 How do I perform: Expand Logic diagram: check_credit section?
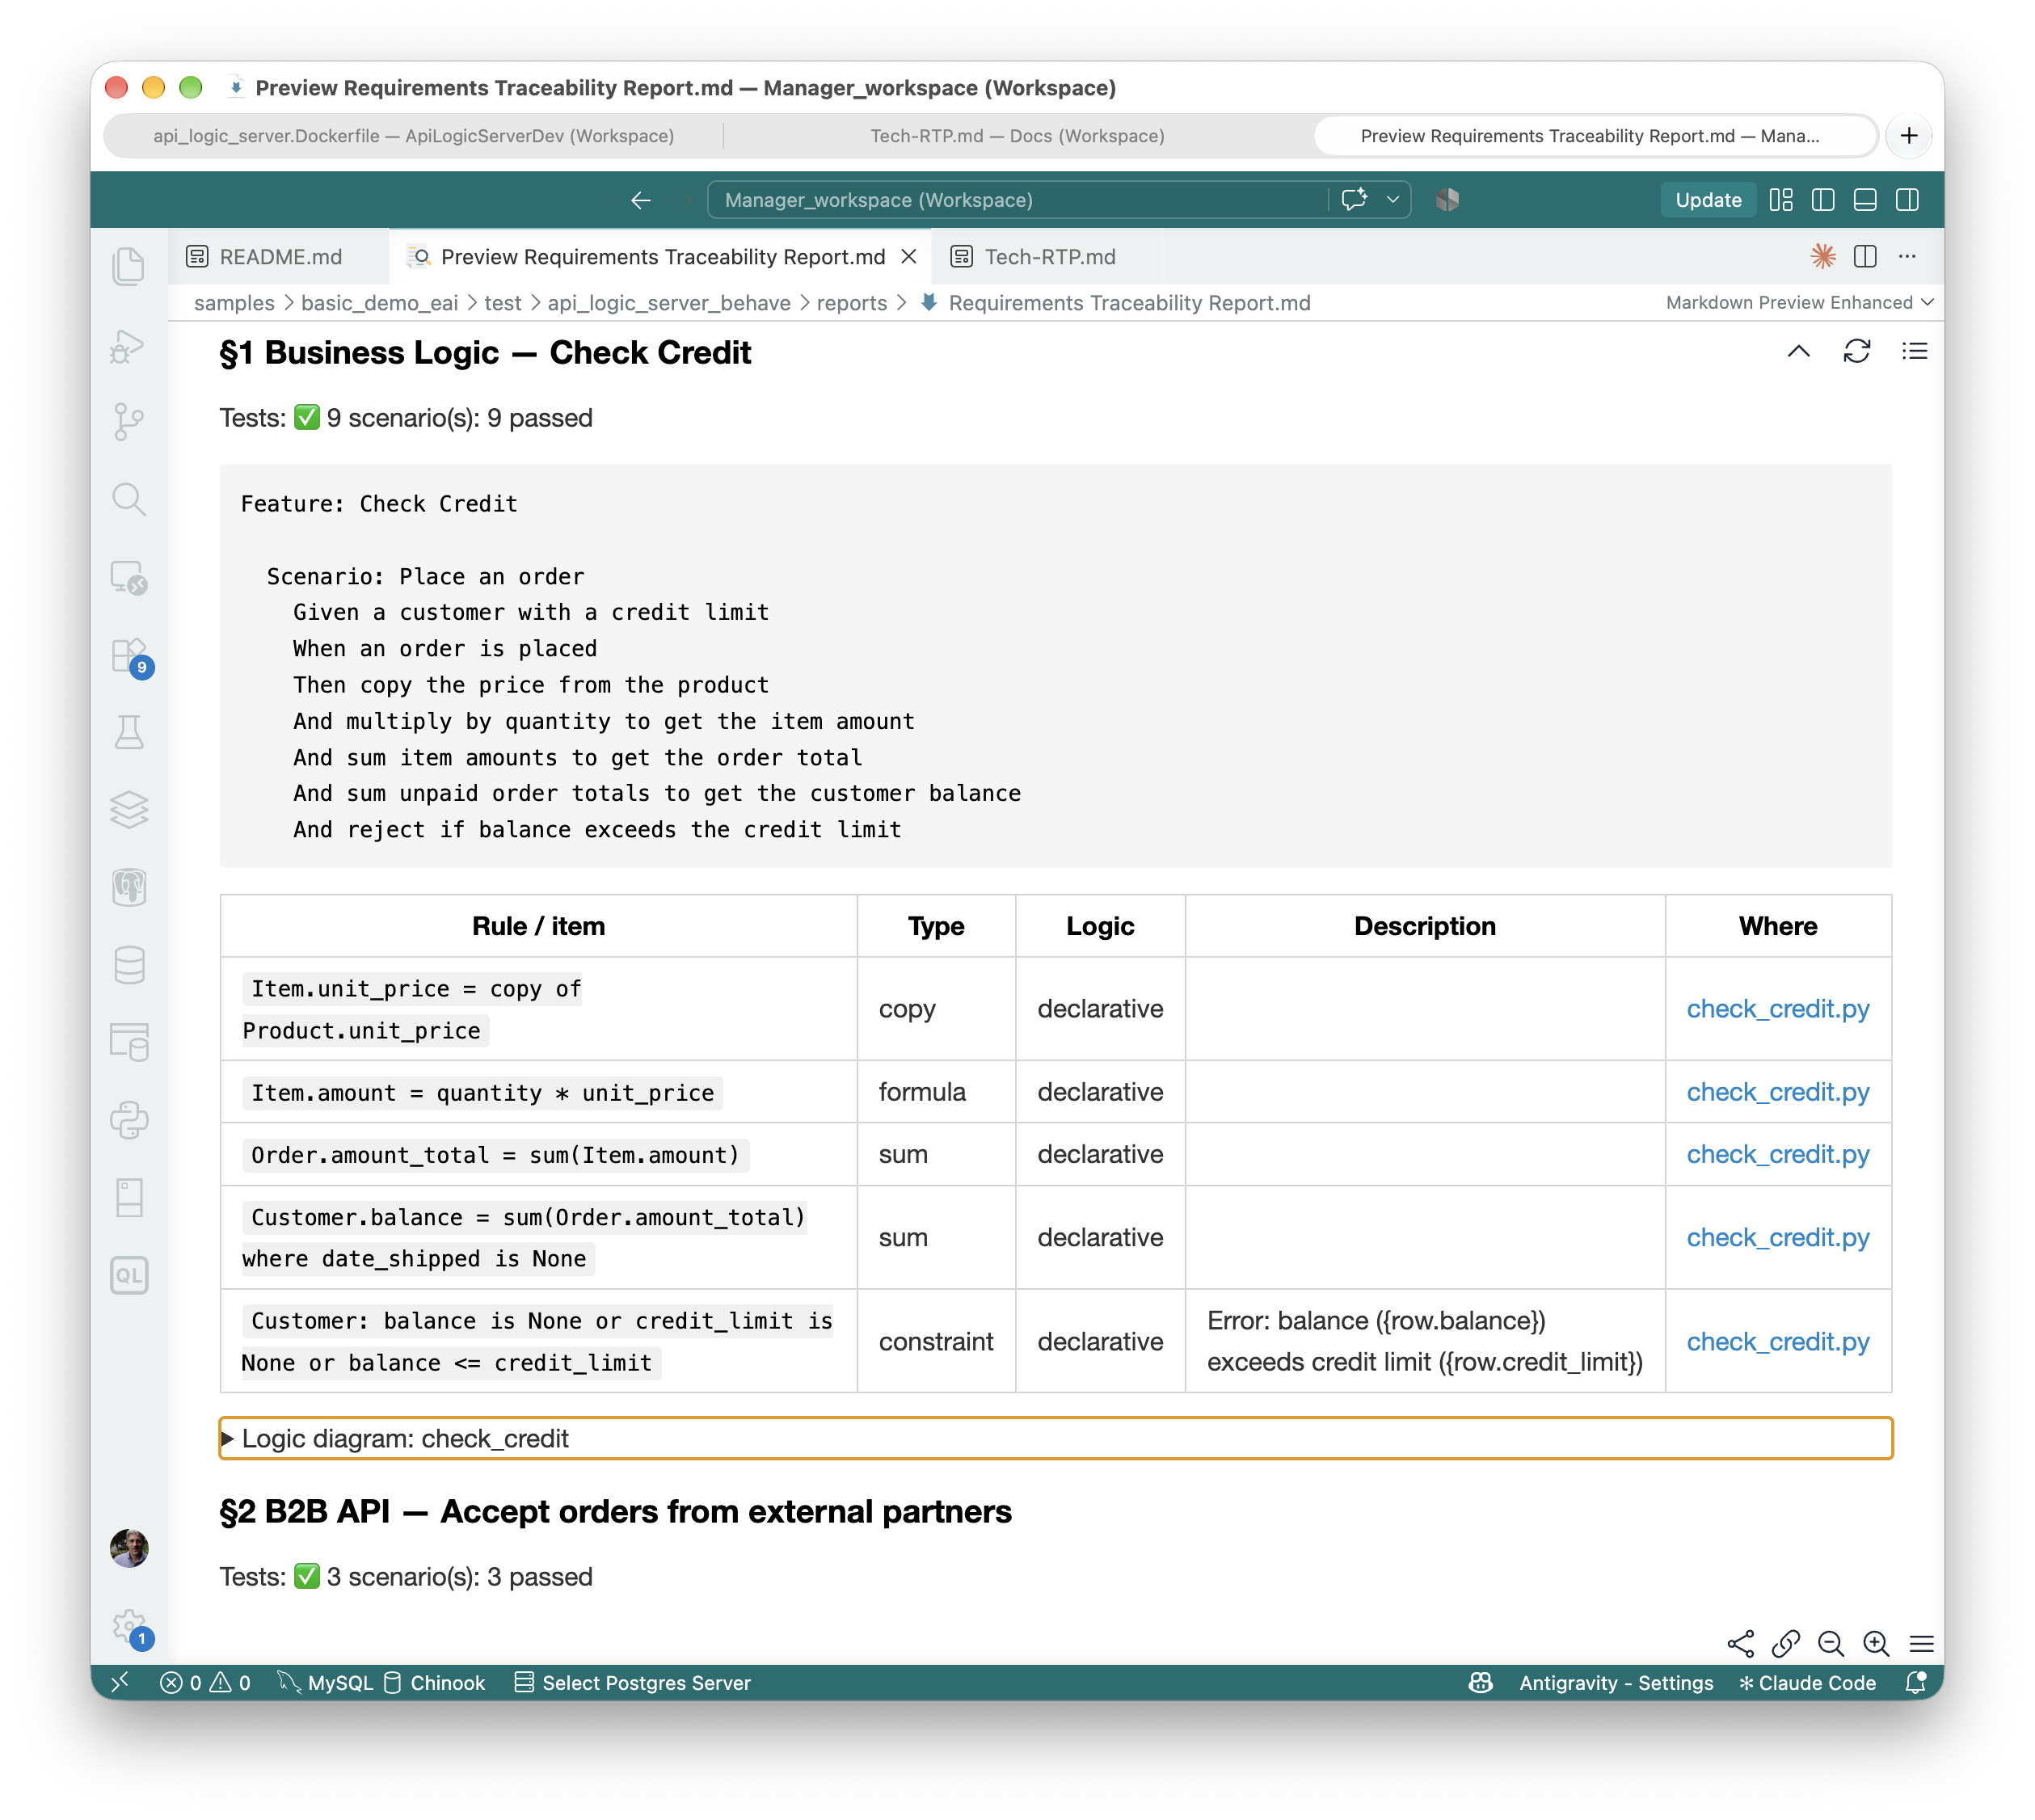point(1055,1438)
